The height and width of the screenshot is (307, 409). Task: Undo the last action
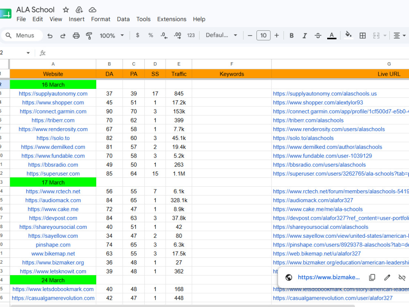point(50,36)
